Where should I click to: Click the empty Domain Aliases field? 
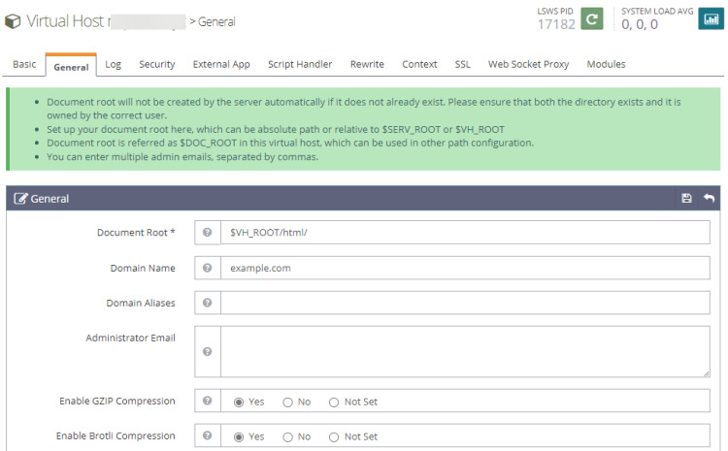coord(465,303)
